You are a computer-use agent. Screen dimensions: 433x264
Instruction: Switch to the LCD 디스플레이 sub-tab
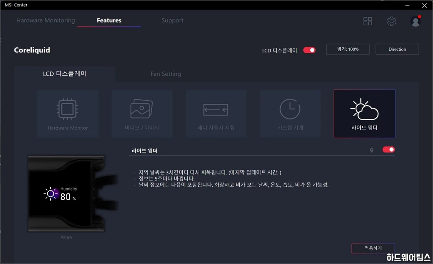tap(65, 73)
